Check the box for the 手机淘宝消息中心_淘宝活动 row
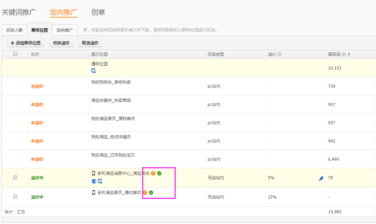 point(15,177)
